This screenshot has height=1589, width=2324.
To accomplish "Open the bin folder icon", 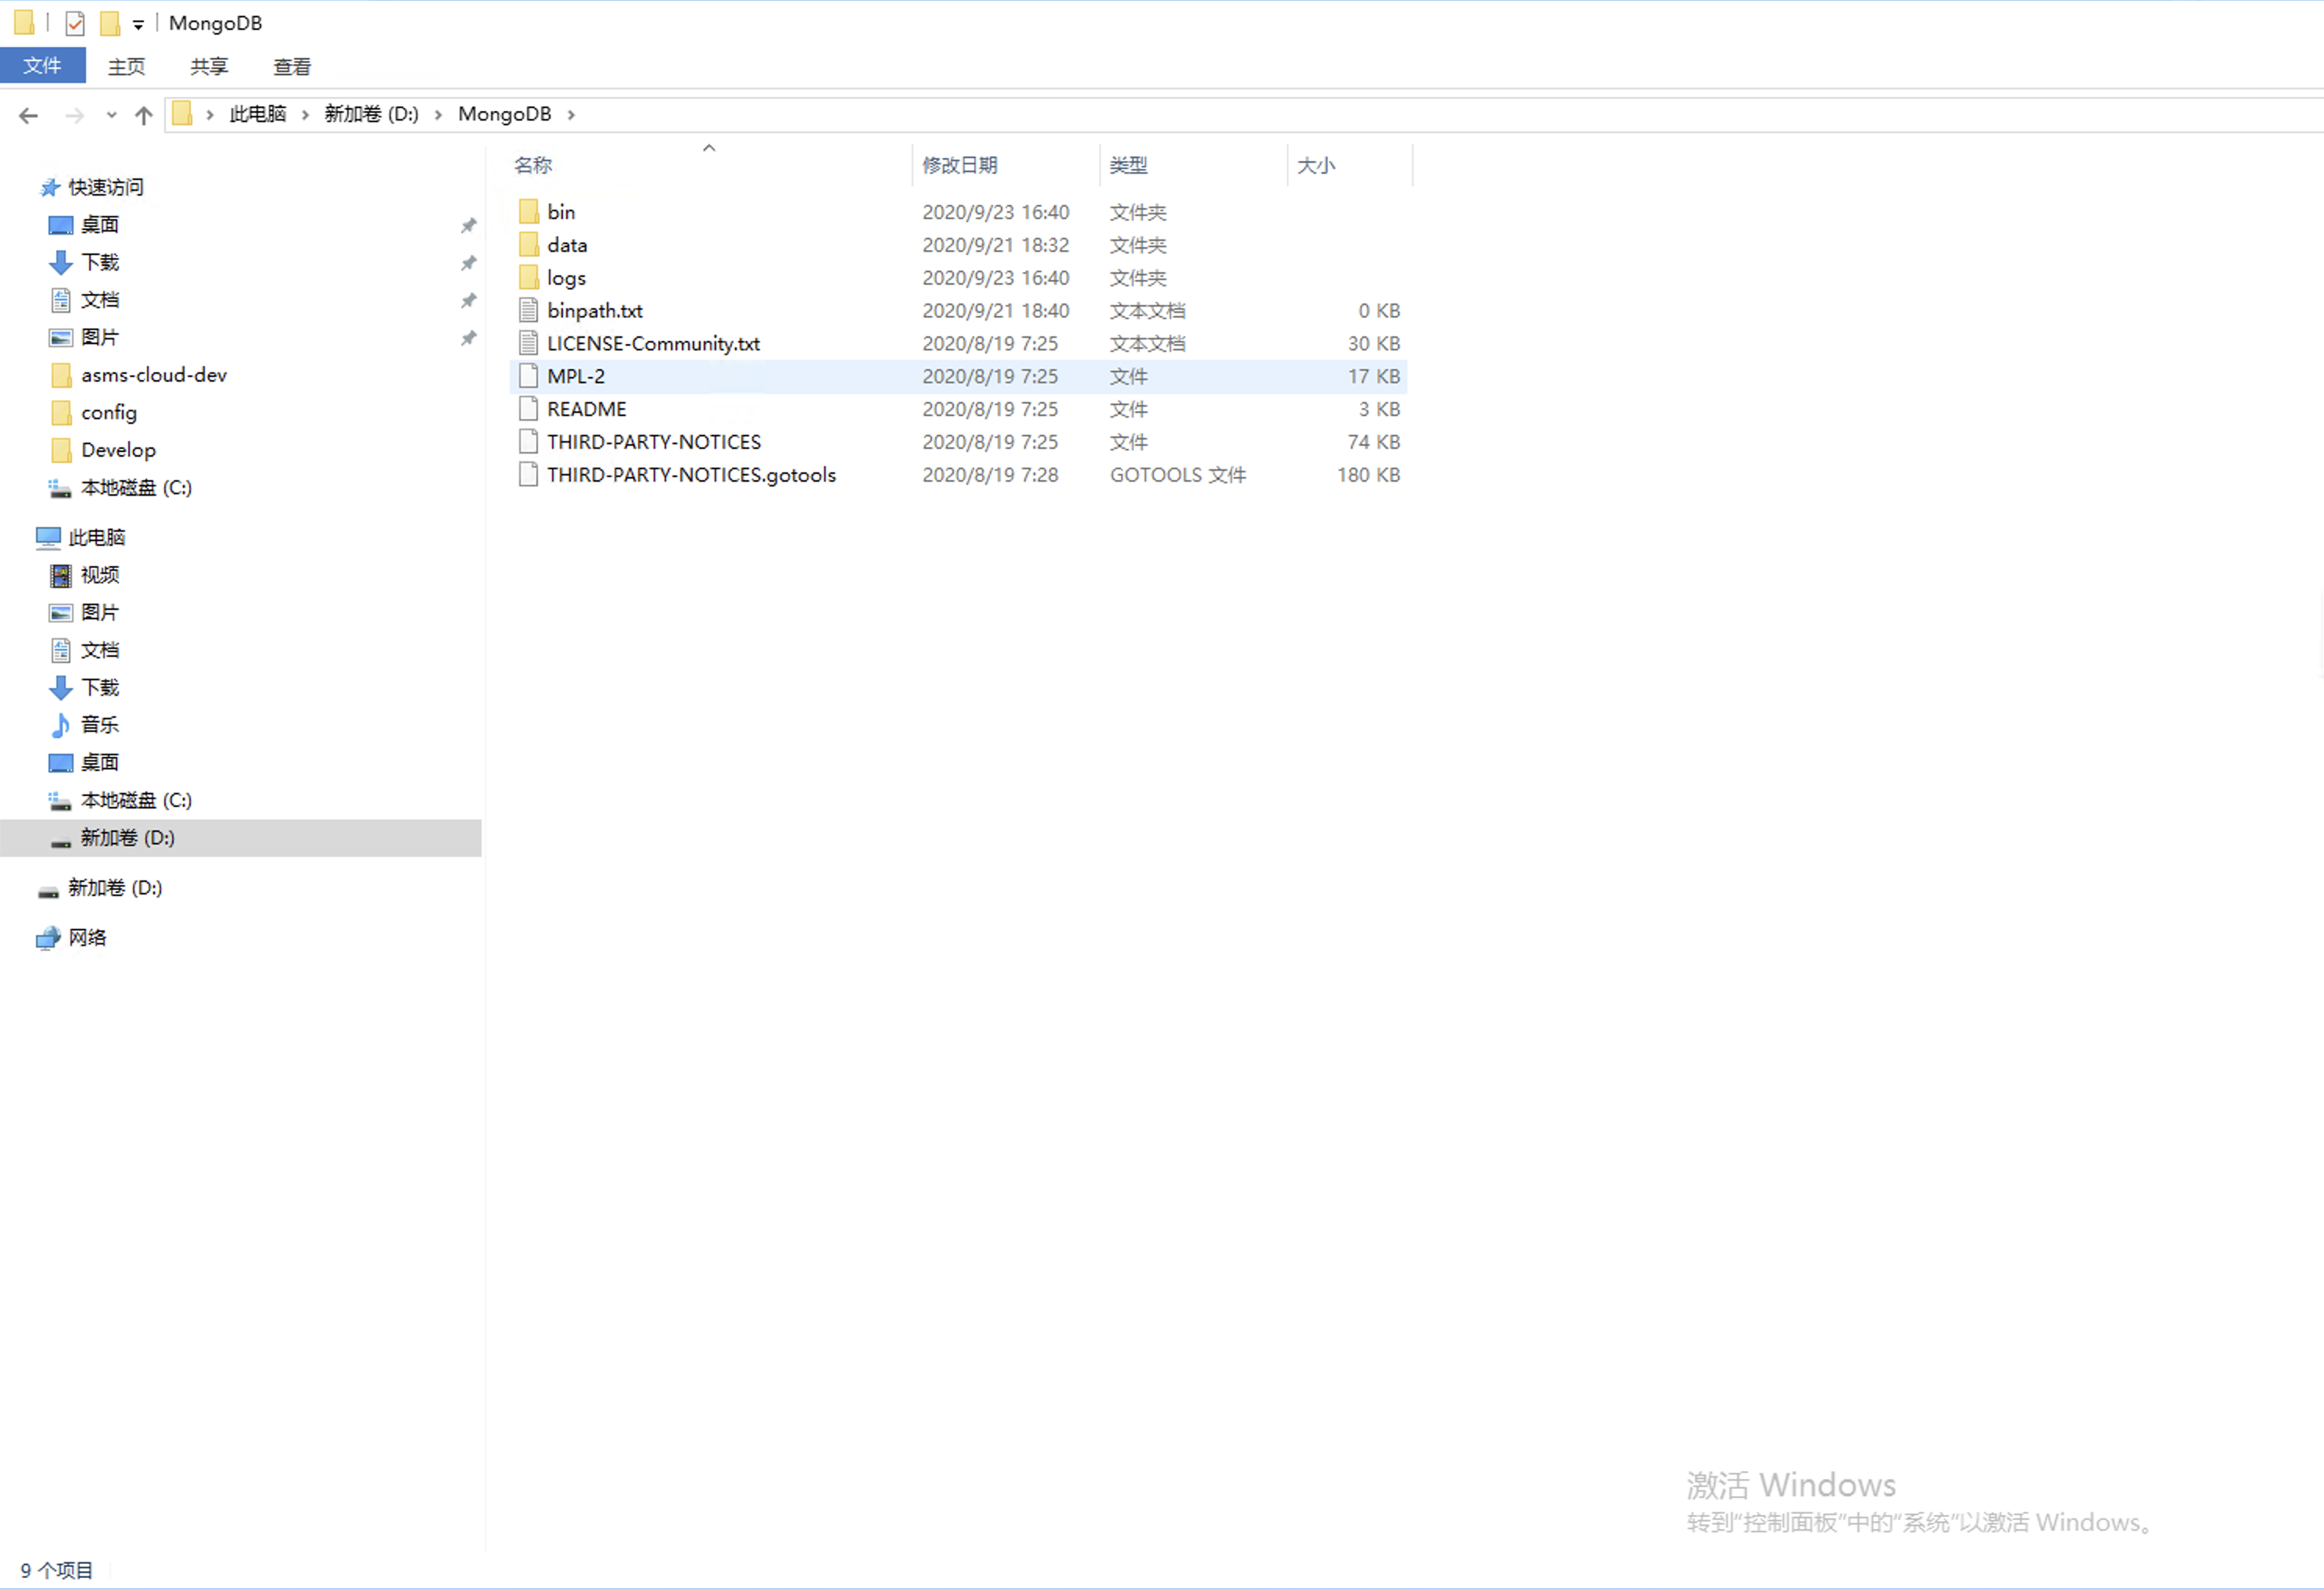I will point(529,212).
